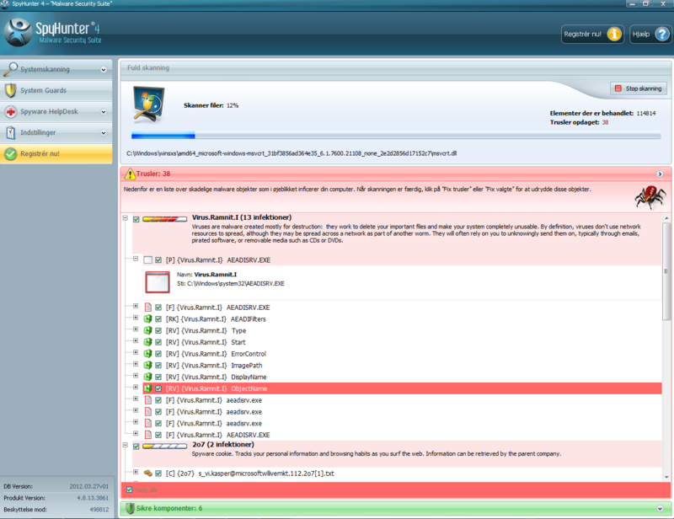Click the Spyware HelpDesk red cross icon
Screen dimensions: 674x519
tap(10, 112)
